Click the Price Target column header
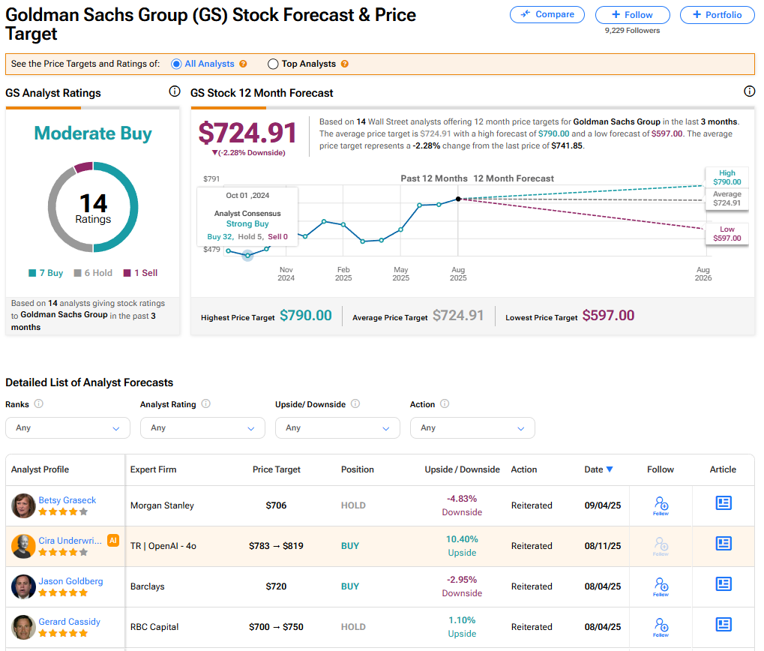The width and height of the screenshot is (764, 651). coord(276,469)
